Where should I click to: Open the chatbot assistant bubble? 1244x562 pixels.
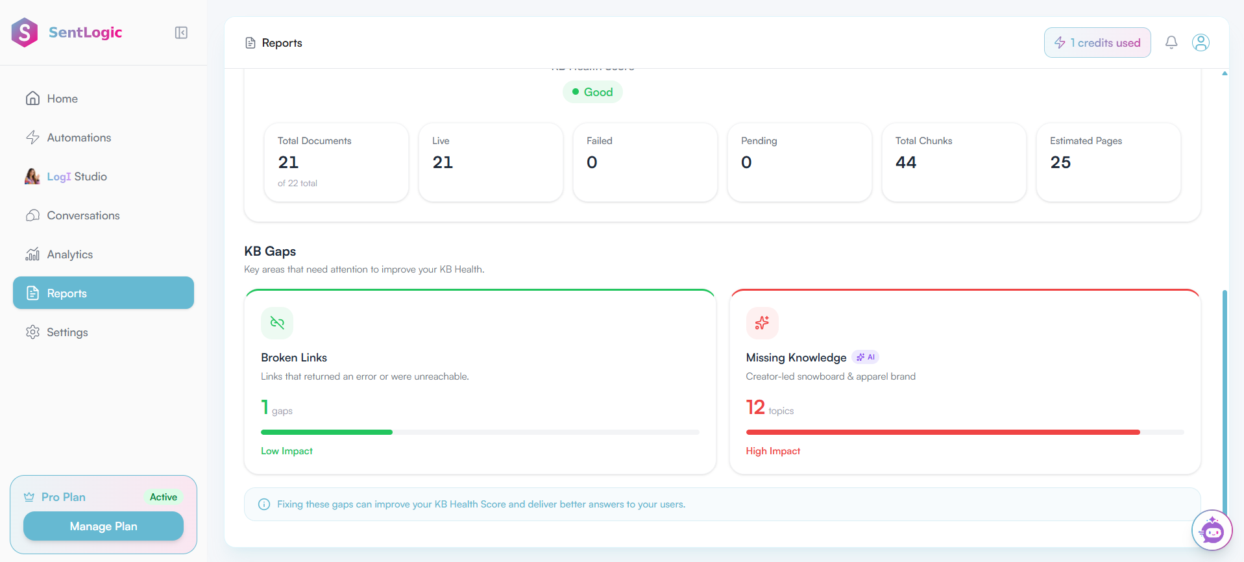tap(1212, 530)
